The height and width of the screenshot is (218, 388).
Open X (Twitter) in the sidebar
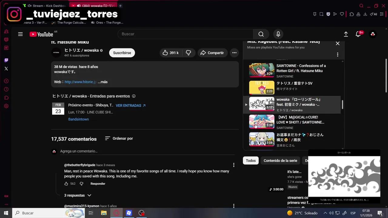tap(6, 68)
